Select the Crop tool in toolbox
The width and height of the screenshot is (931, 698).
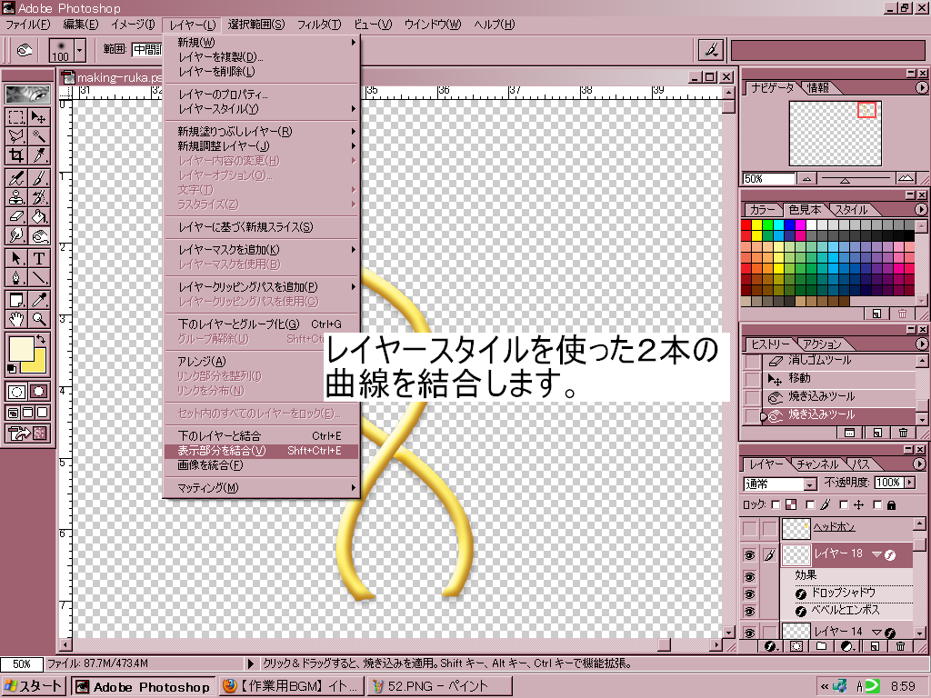pyautogui.click(x=16, y=155)
